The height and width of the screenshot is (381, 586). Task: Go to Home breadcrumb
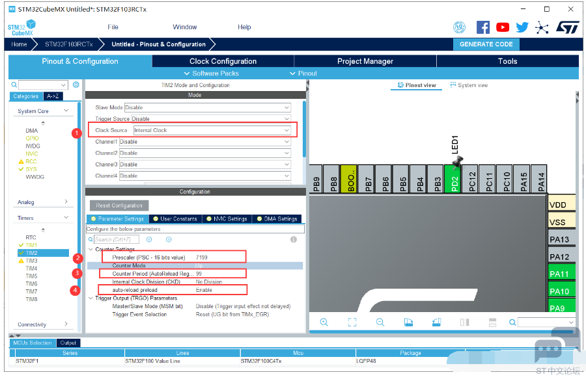click(19, 44)
